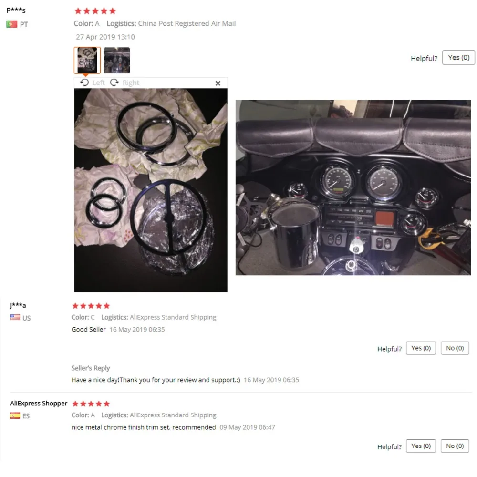Screen dimensions: 477x477
Task: Click the US flag icon
Action: point(15,317)
